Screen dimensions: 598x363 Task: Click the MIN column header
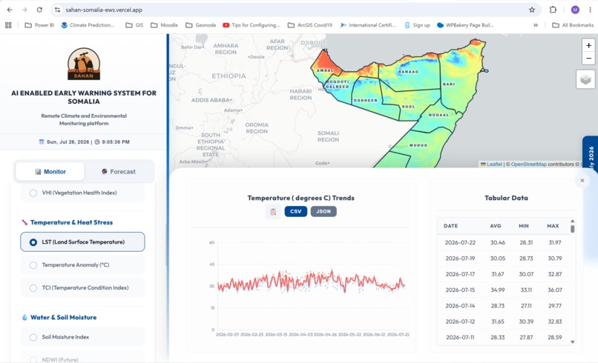point(524,226)
